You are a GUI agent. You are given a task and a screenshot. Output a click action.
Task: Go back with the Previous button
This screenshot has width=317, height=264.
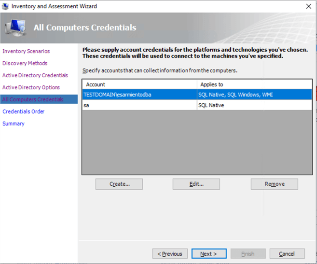[170, 253]
